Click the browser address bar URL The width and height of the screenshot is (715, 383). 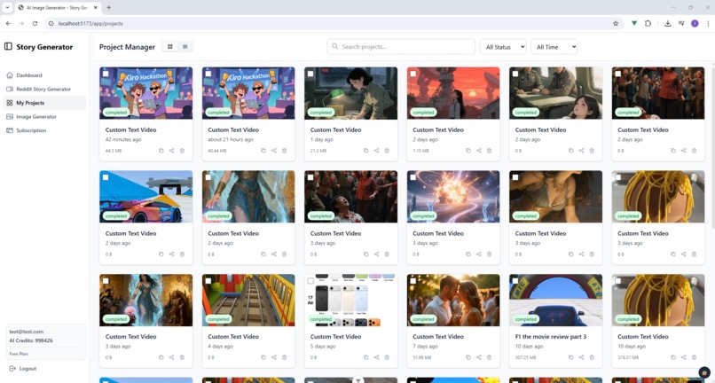pos(90,23)
